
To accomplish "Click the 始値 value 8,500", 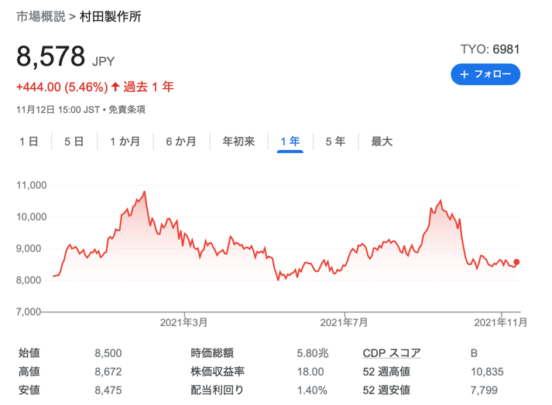I will 108,353.
